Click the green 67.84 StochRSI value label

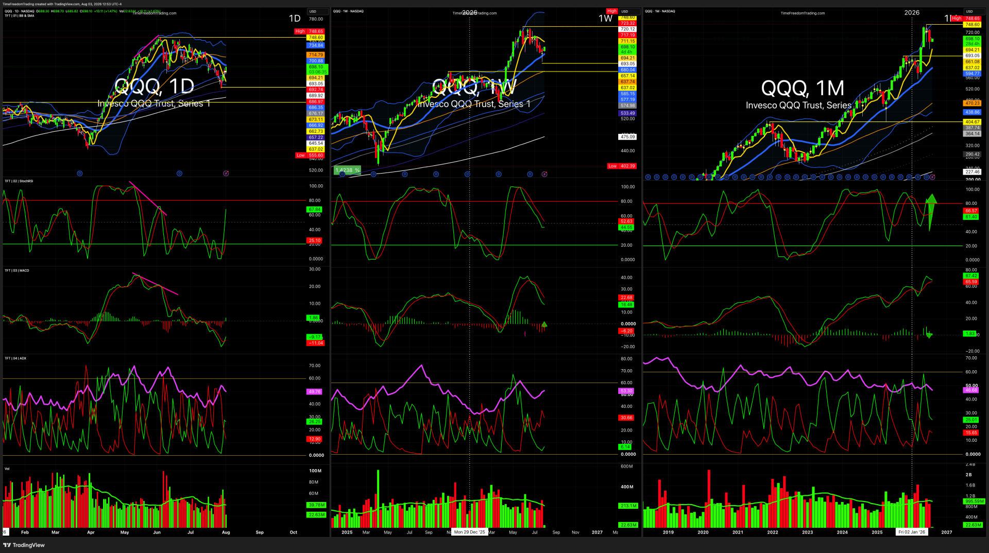[x=314, y=210]
